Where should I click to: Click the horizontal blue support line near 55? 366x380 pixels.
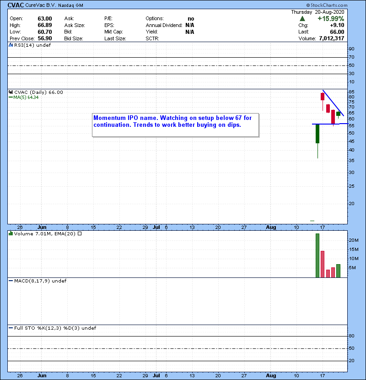point(330,124)
